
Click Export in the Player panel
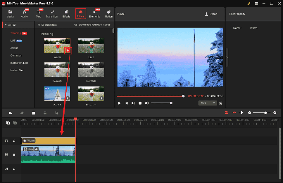(211, 14)
